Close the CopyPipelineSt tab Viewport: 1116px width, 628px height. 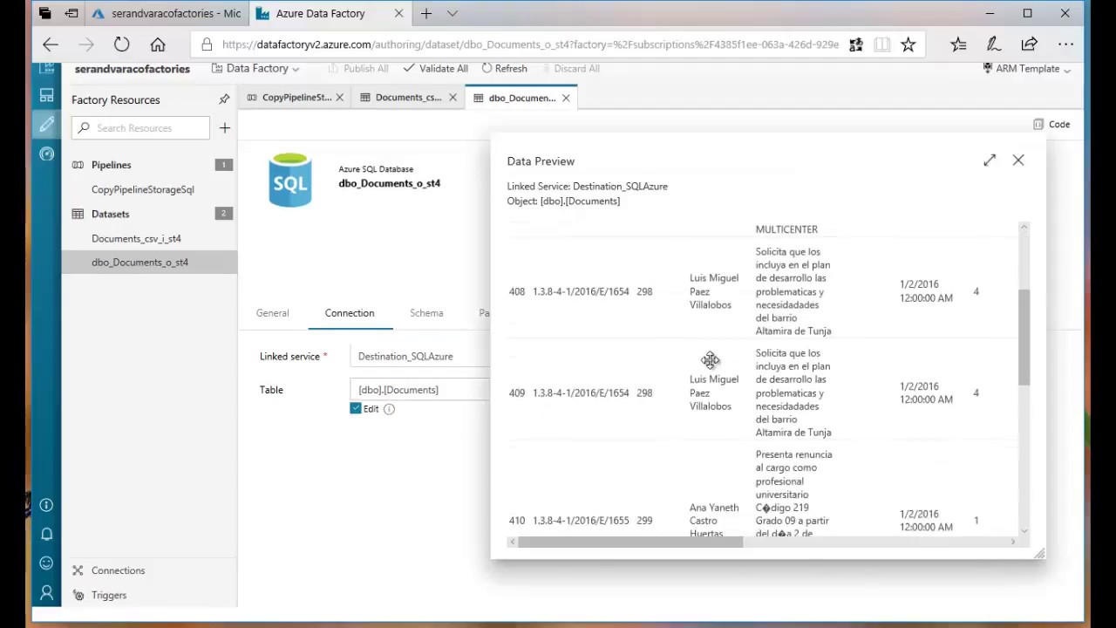[340, 98]
